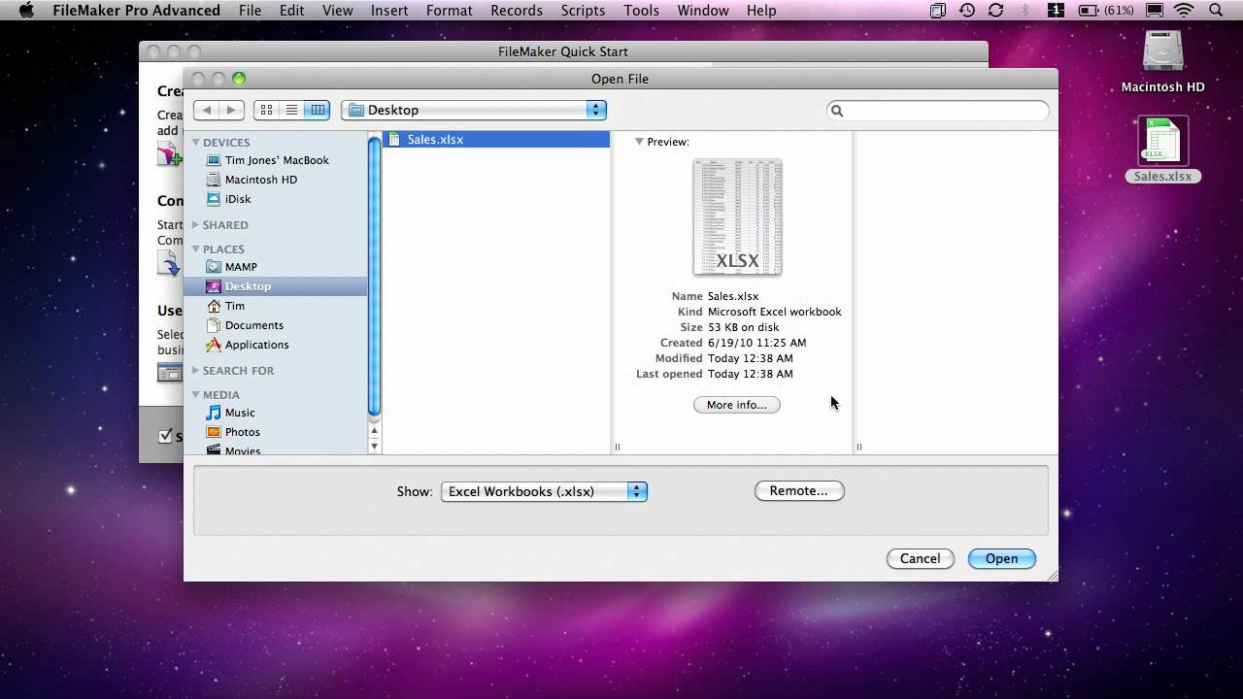This screenshot has height=699, width=1243.
Task: Open the Scripts menu
Action: coord(583,11)
